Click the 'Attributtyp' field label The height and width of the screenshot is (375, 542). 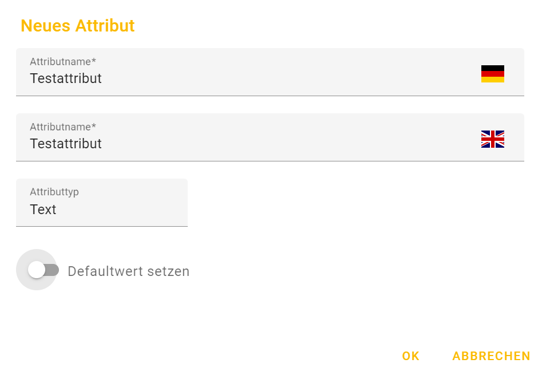click(54, 192)
